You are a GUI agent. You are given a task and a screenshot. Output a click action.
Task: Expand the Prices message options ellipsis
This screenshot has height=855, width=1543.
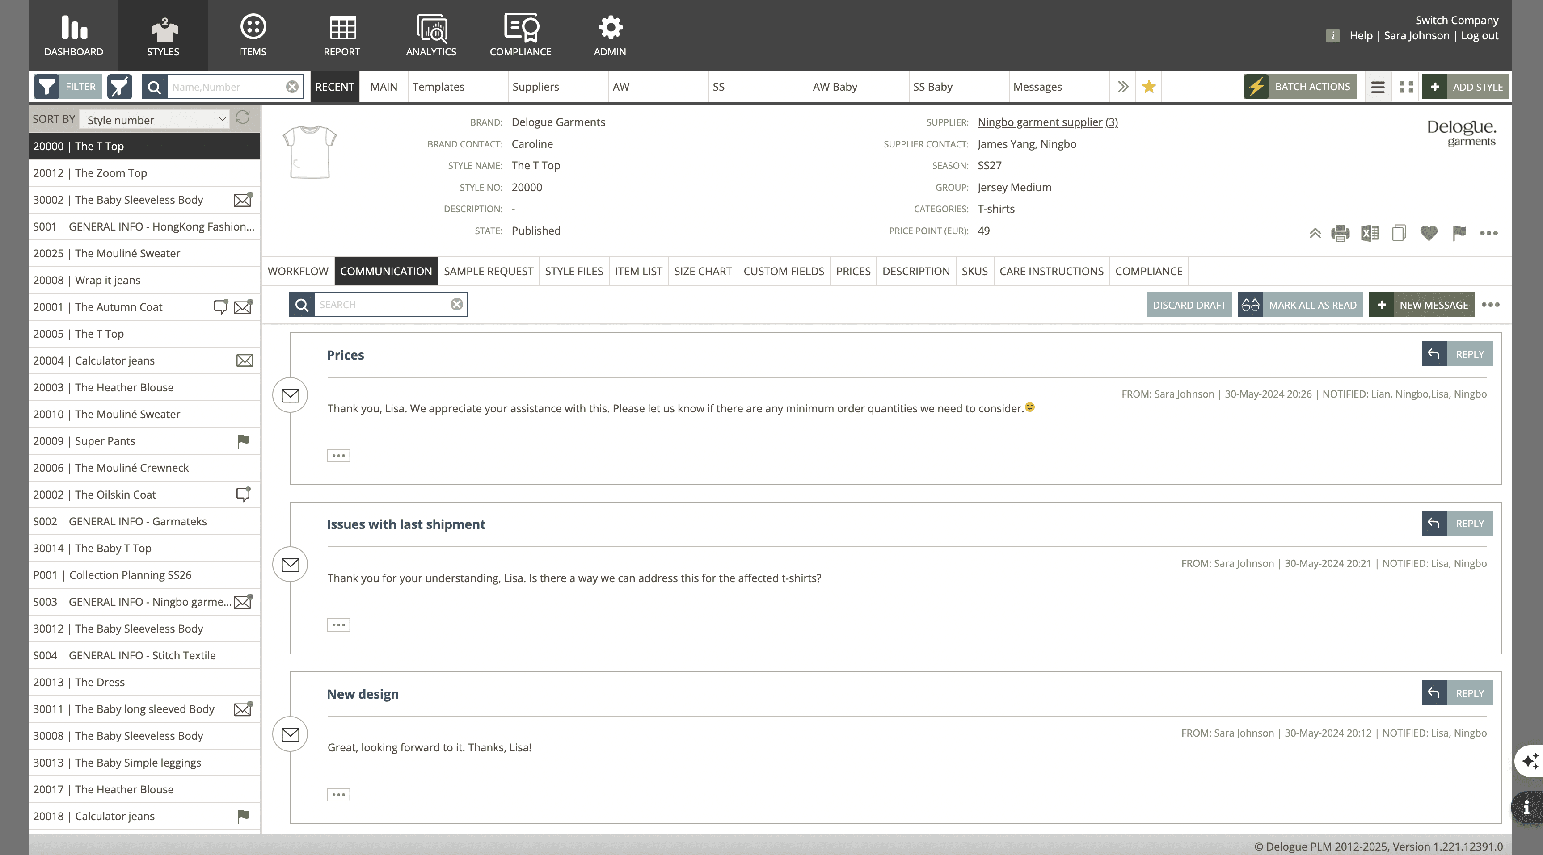[x=338, y=456]
